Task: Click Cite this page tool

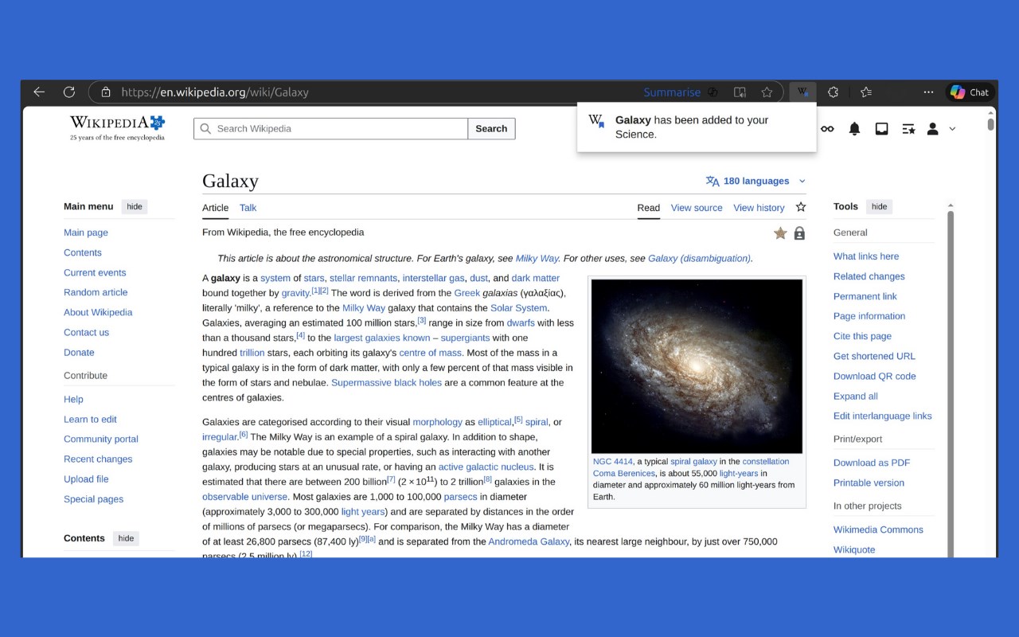Action: [x=862, y=336]
